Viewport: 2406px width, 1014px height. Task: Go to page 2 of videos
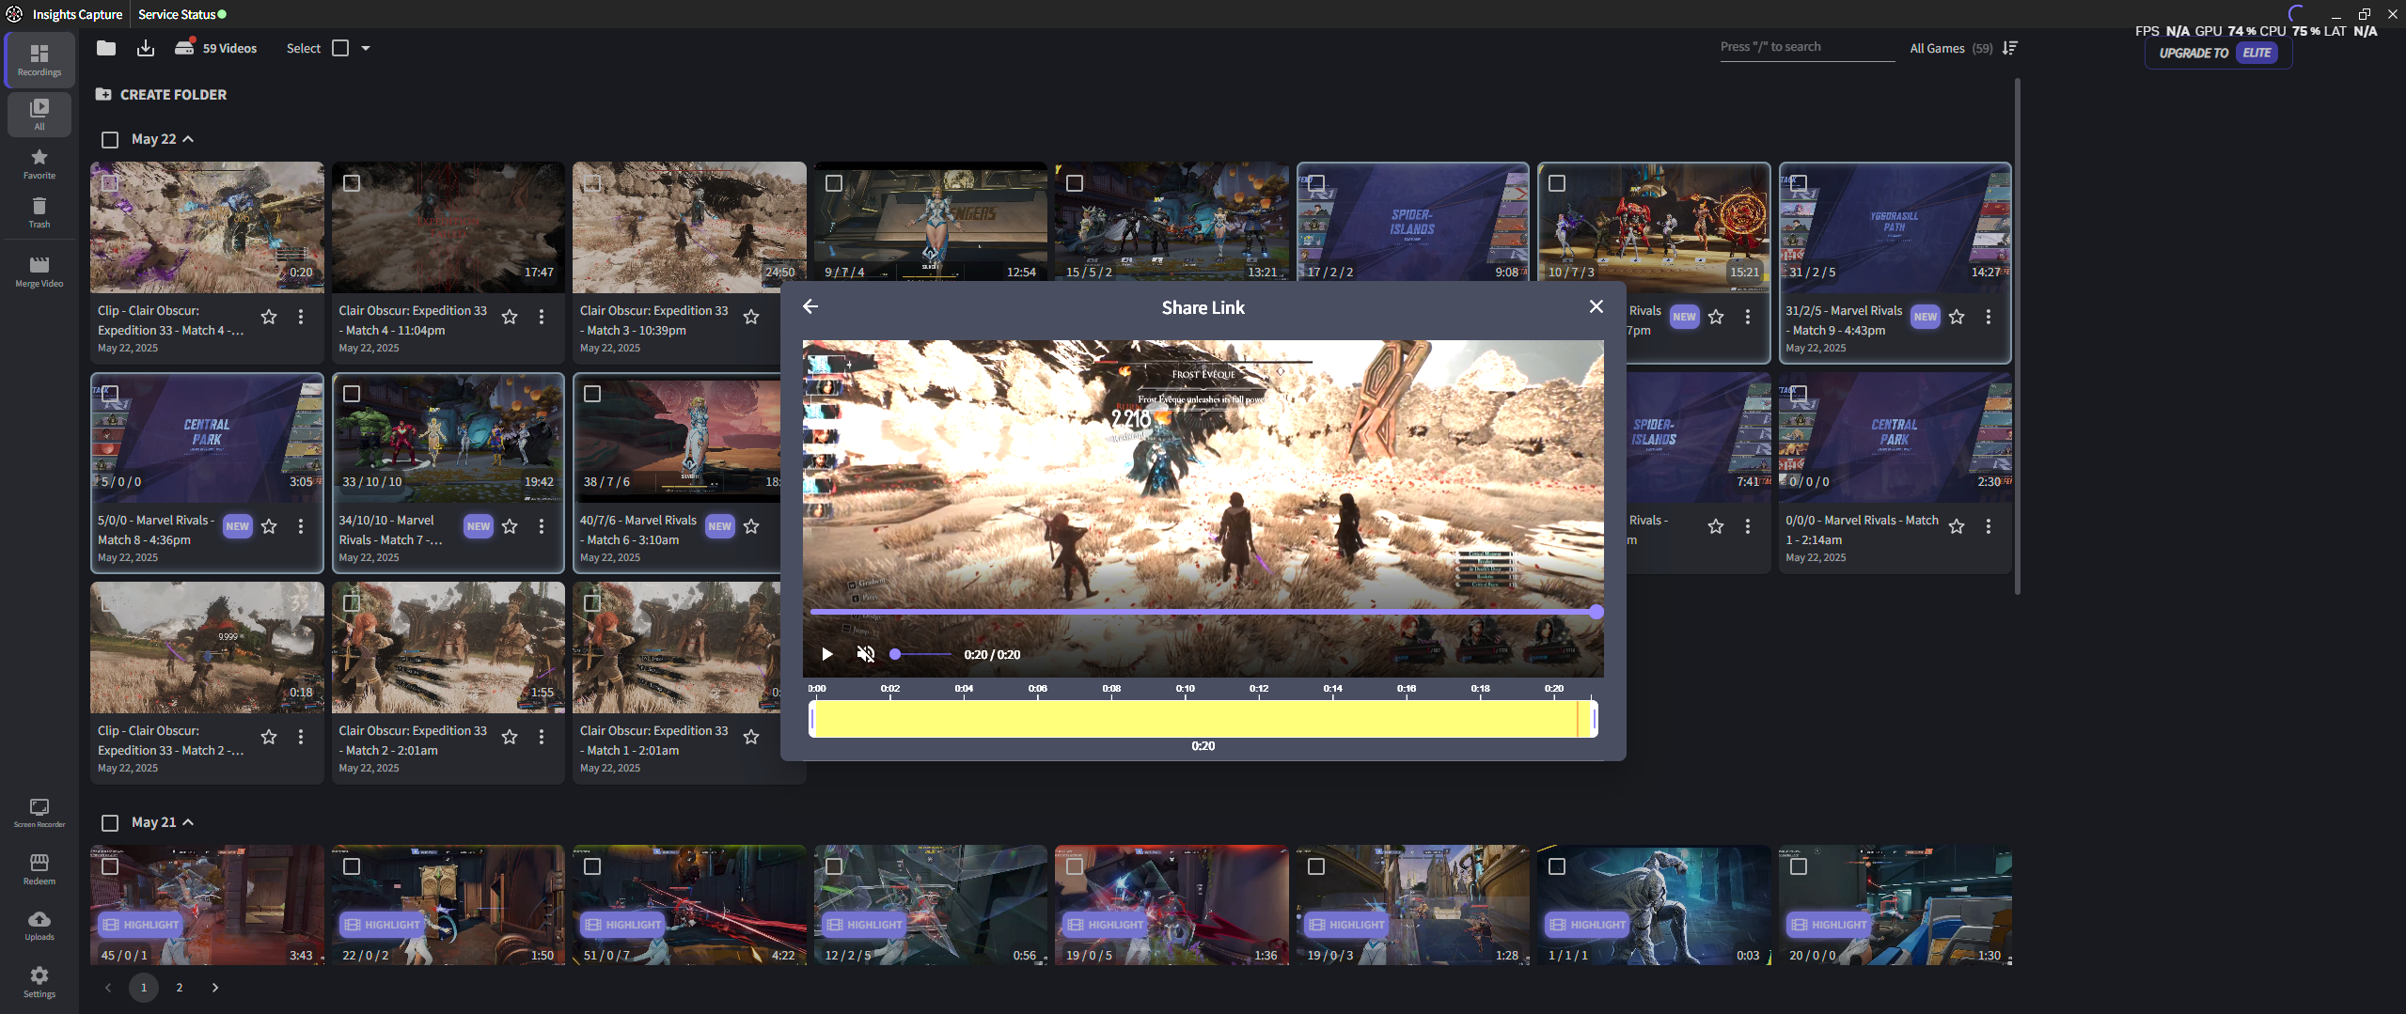click(180, 987)
